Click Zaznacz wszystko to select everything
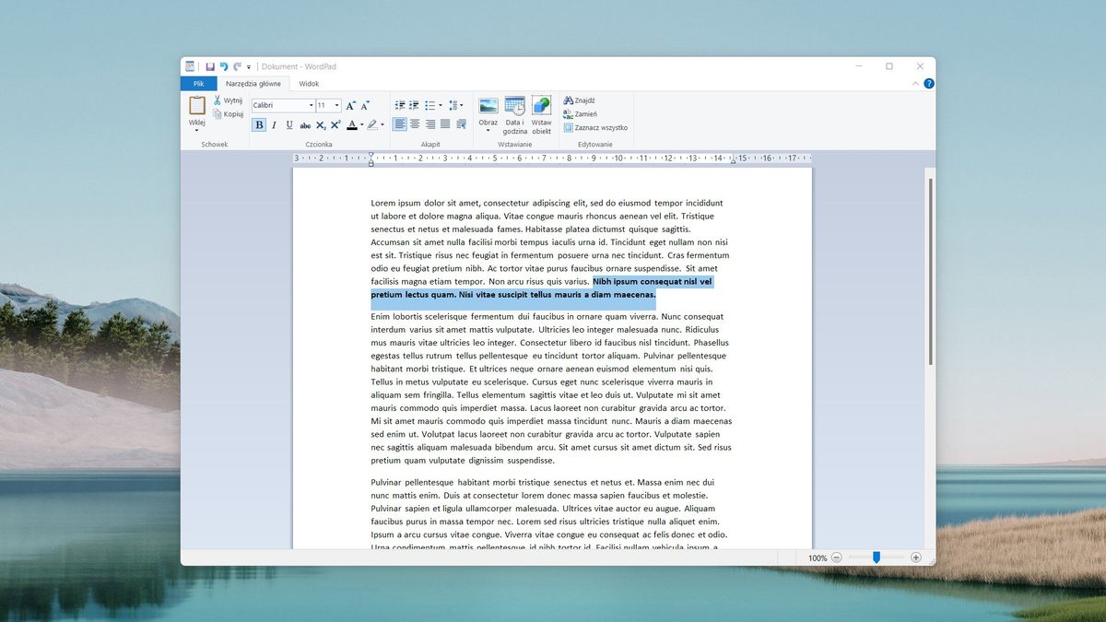 tap(594, 127)
